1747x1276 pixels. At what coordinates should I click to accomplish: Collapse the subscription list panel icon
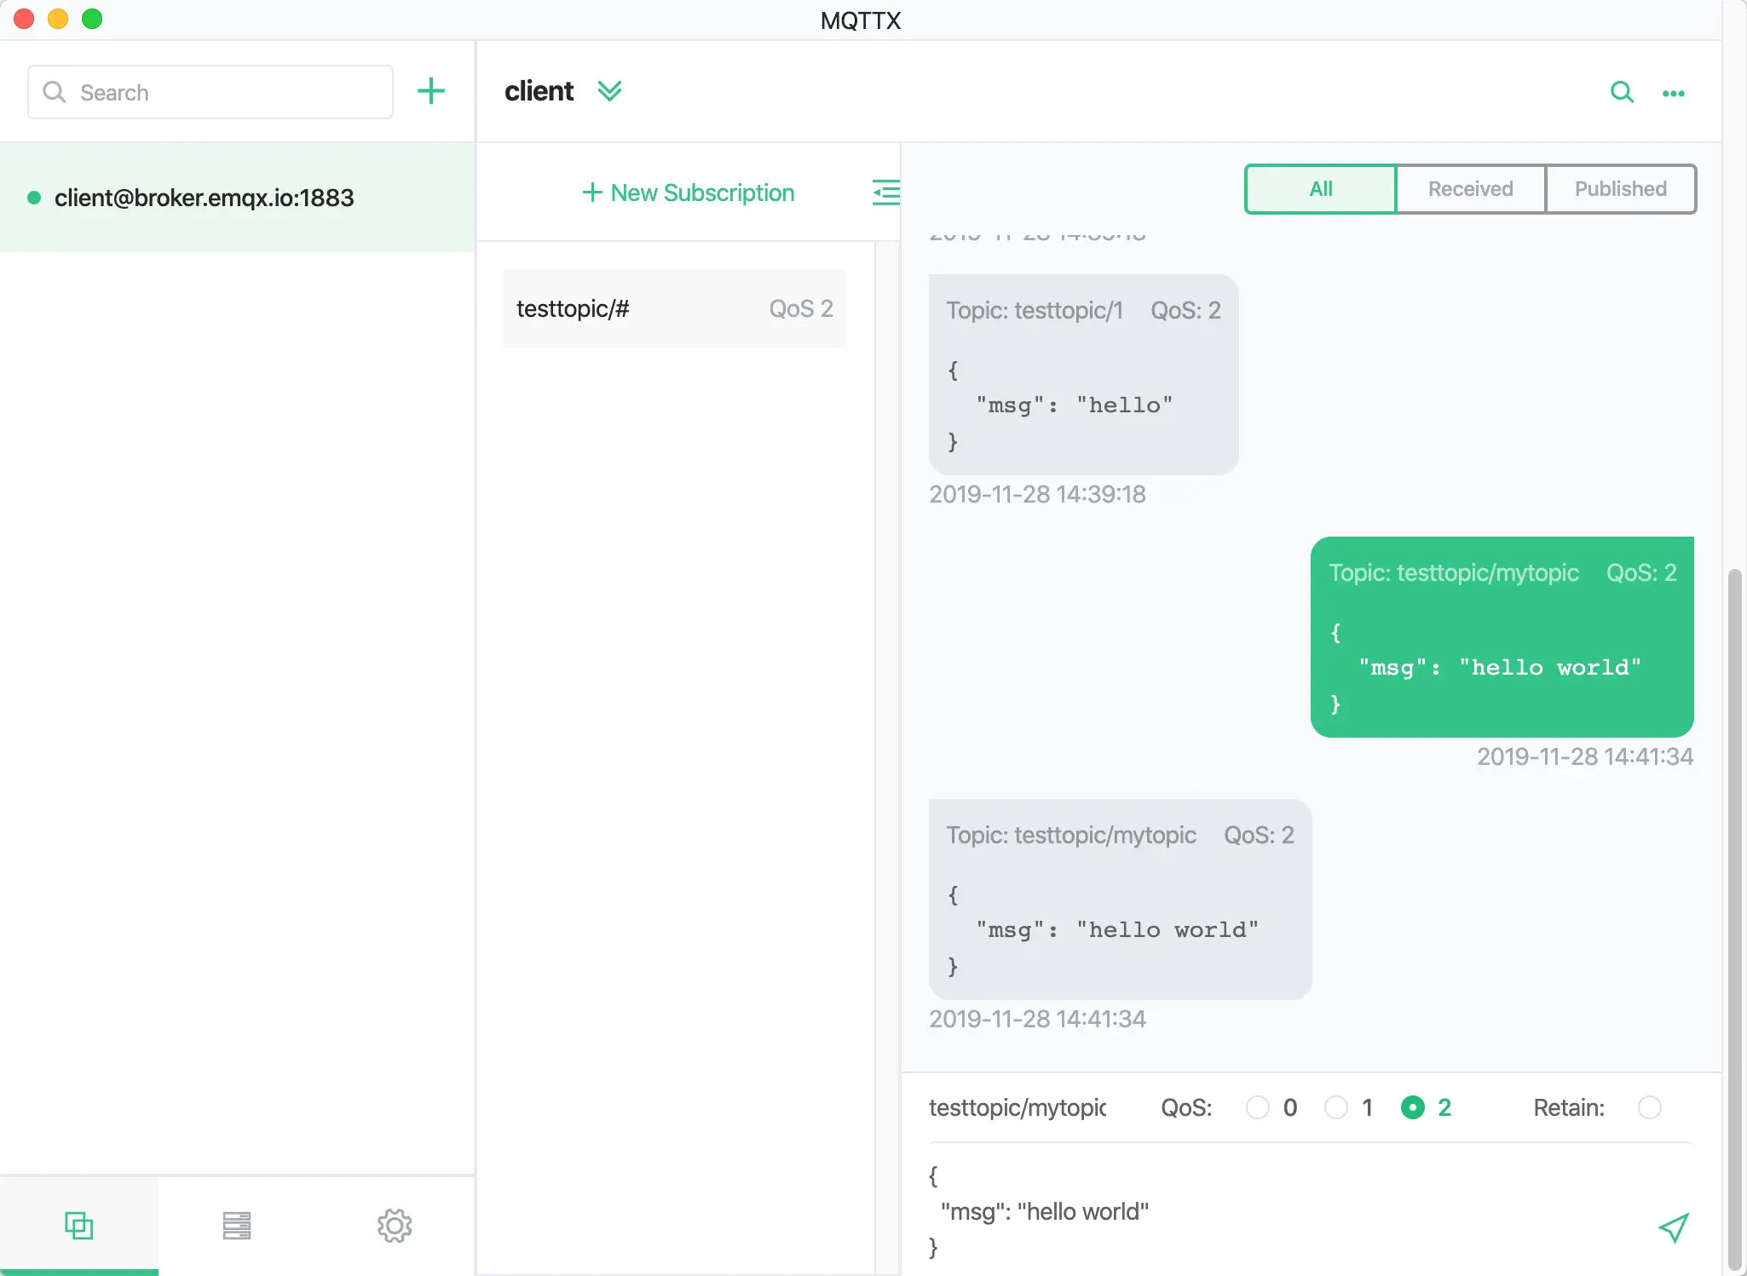(x=885, y=193)
